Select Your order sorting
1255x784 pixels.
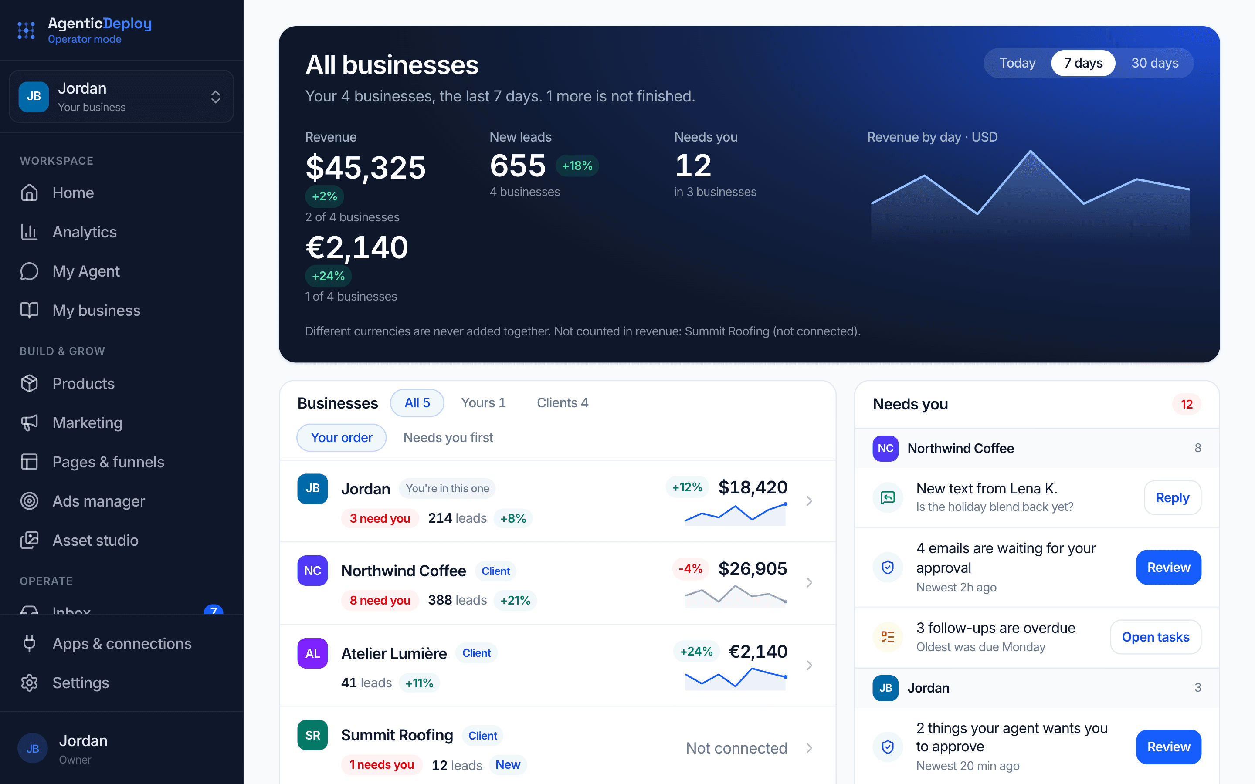click(341, 438)
